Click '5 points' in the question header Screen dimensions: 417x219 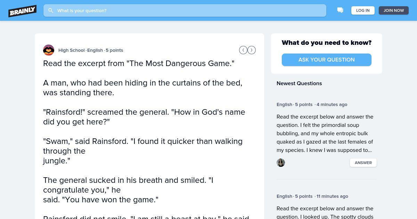(x=114, y=50)
